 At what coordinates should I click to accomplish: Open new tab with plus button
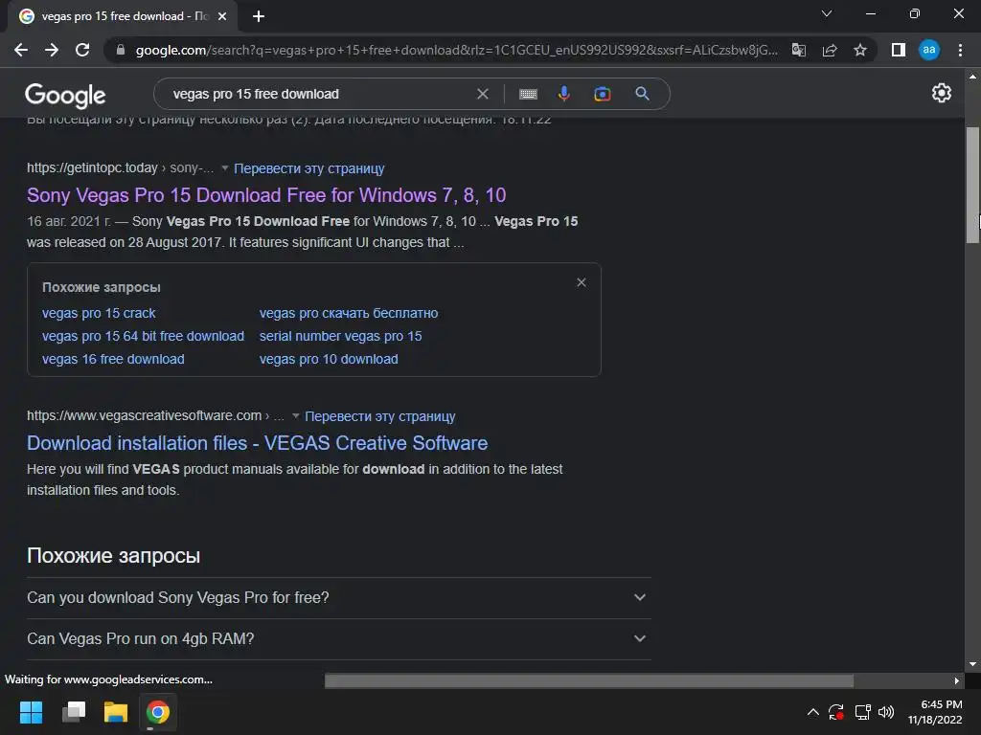pyautogui.click(x=259, y=16)
